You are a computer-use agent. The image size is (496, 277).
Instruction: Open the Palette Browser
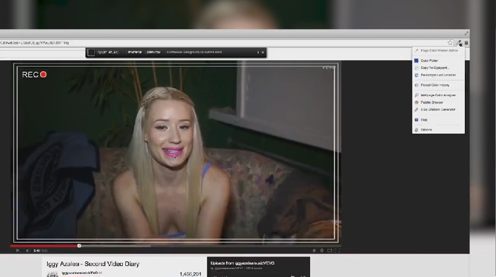pyautogui.click(x=438, y=102)
